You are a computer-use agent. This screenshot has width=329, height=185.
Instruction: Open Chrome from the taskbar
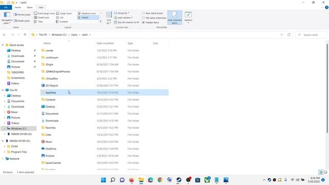point(160,180)
